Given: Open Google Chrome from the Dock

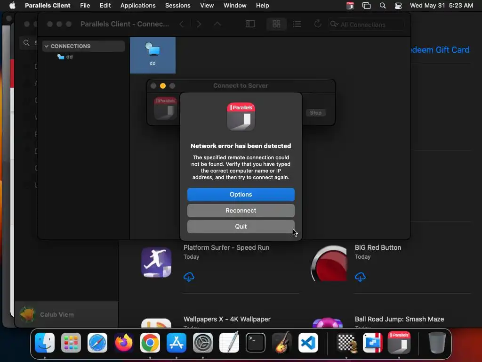Looking at the screenshot, I should [150, 343].
